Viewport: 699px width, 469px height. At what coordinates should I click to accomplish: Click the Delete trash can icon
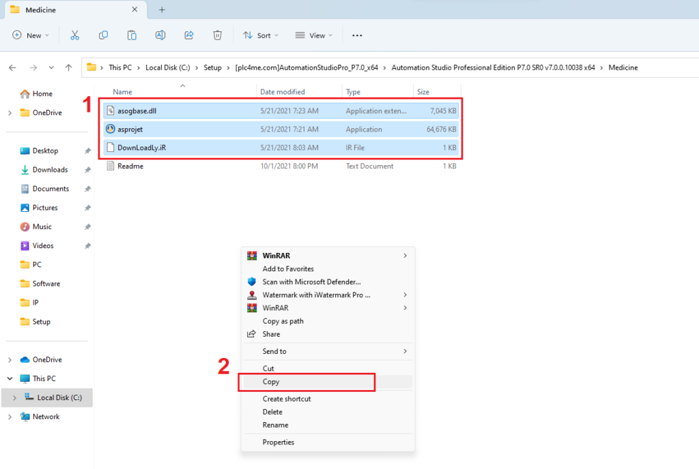coord(217,35)
